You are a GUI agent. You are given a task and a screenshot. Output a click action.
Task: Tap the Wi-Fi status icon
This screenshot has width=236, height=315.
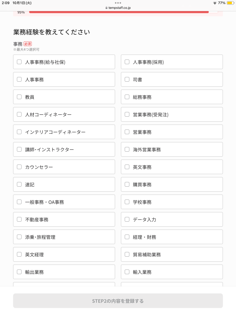215,3
